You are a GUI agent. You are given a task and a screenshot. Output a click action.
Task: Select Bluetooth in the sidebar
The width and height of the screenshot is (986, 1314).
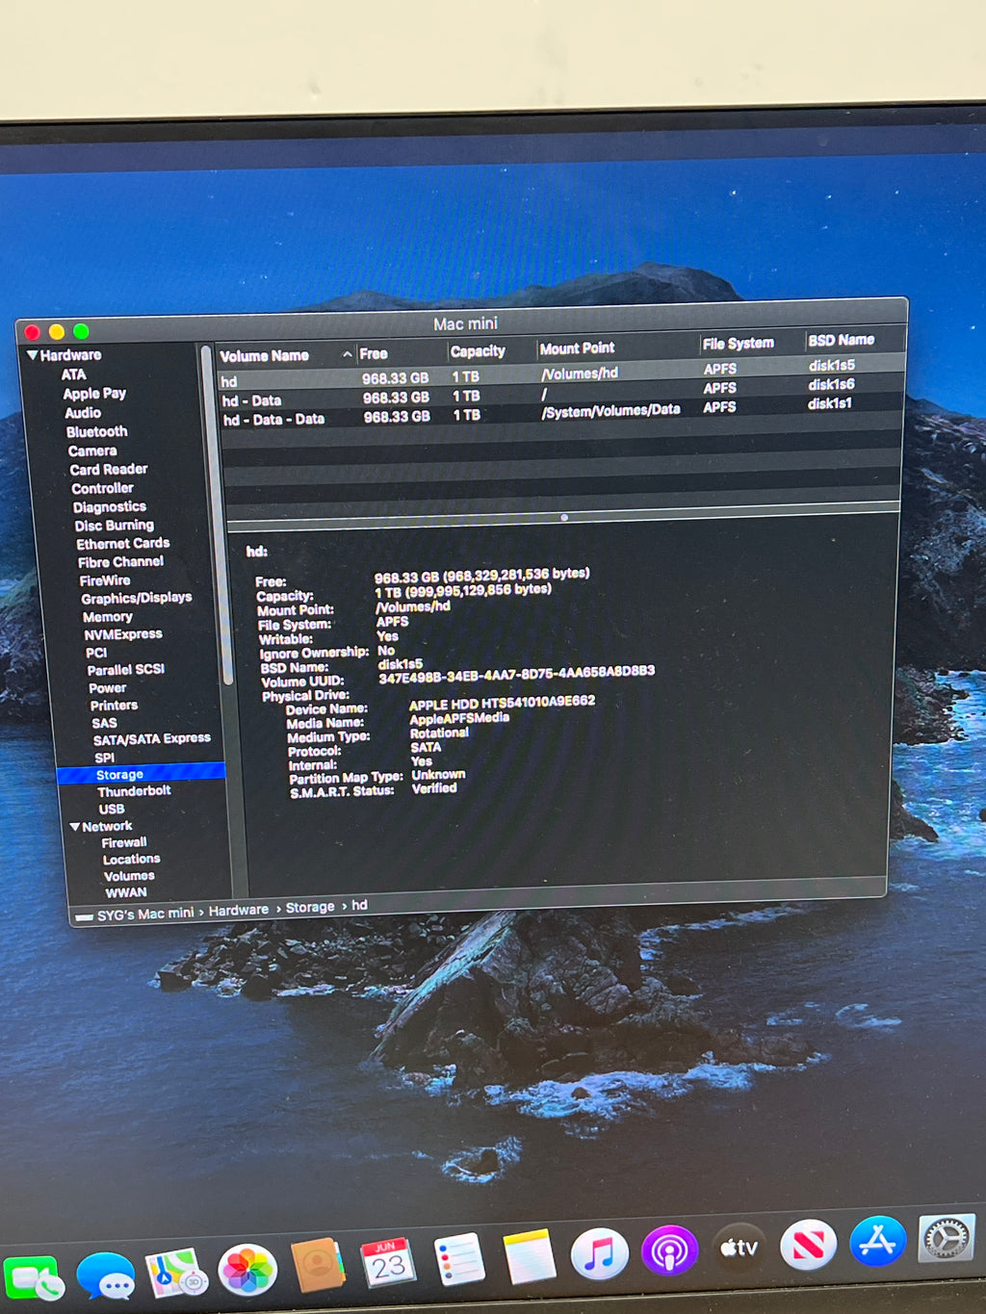point(96,431)
